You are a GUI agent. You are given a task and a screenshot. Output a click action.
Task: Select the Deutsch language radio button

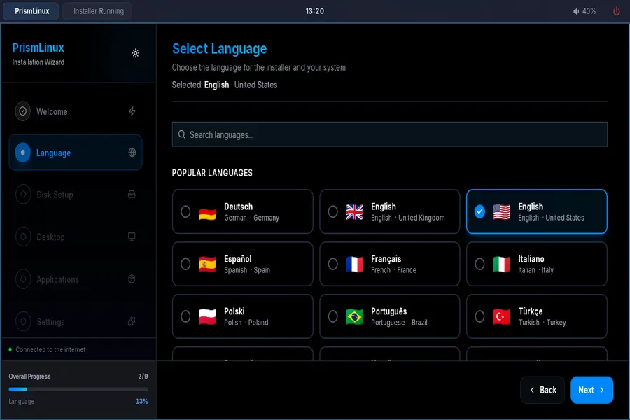185,211
